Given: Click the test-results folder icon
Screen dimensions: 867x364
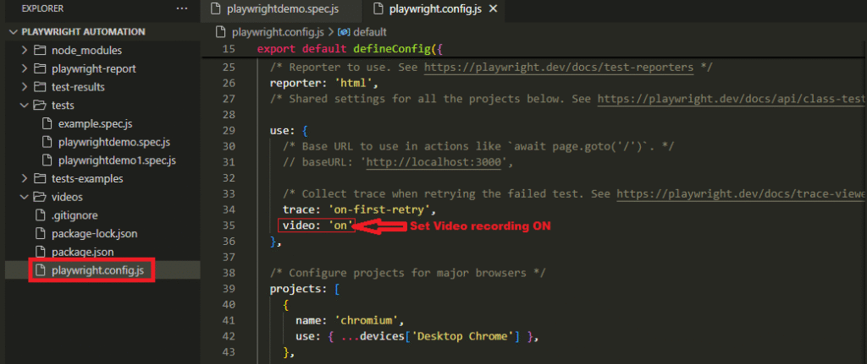Looking at the screenshot, I should click(39, 87).
